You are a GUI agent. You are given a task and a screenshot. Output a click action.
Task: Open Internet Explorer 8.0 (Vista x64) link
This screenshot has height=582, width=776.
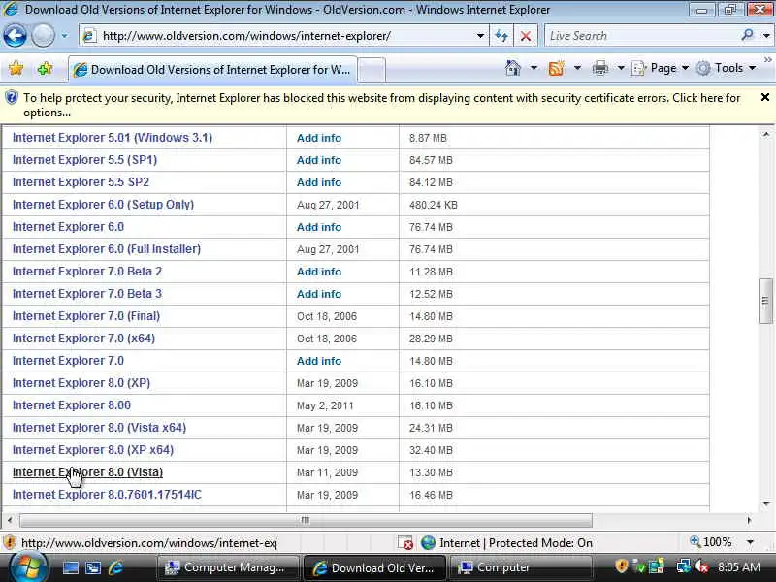click(99, 427)
